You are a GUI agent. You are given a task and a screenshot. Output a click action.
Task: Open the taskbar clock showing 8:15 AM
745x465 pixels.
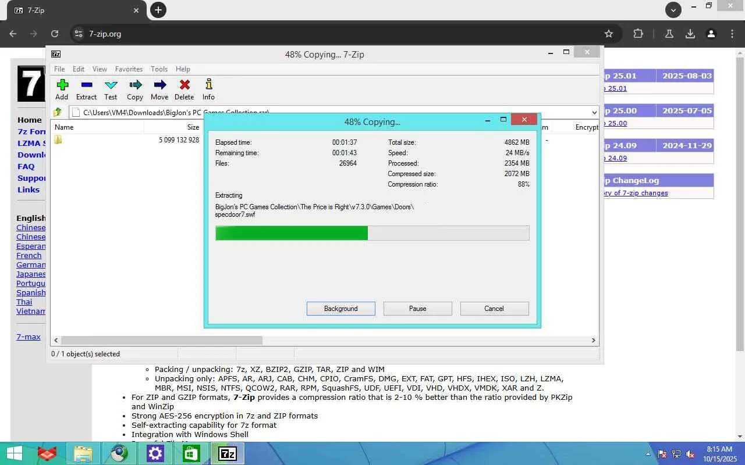click(x=719, y=454)
